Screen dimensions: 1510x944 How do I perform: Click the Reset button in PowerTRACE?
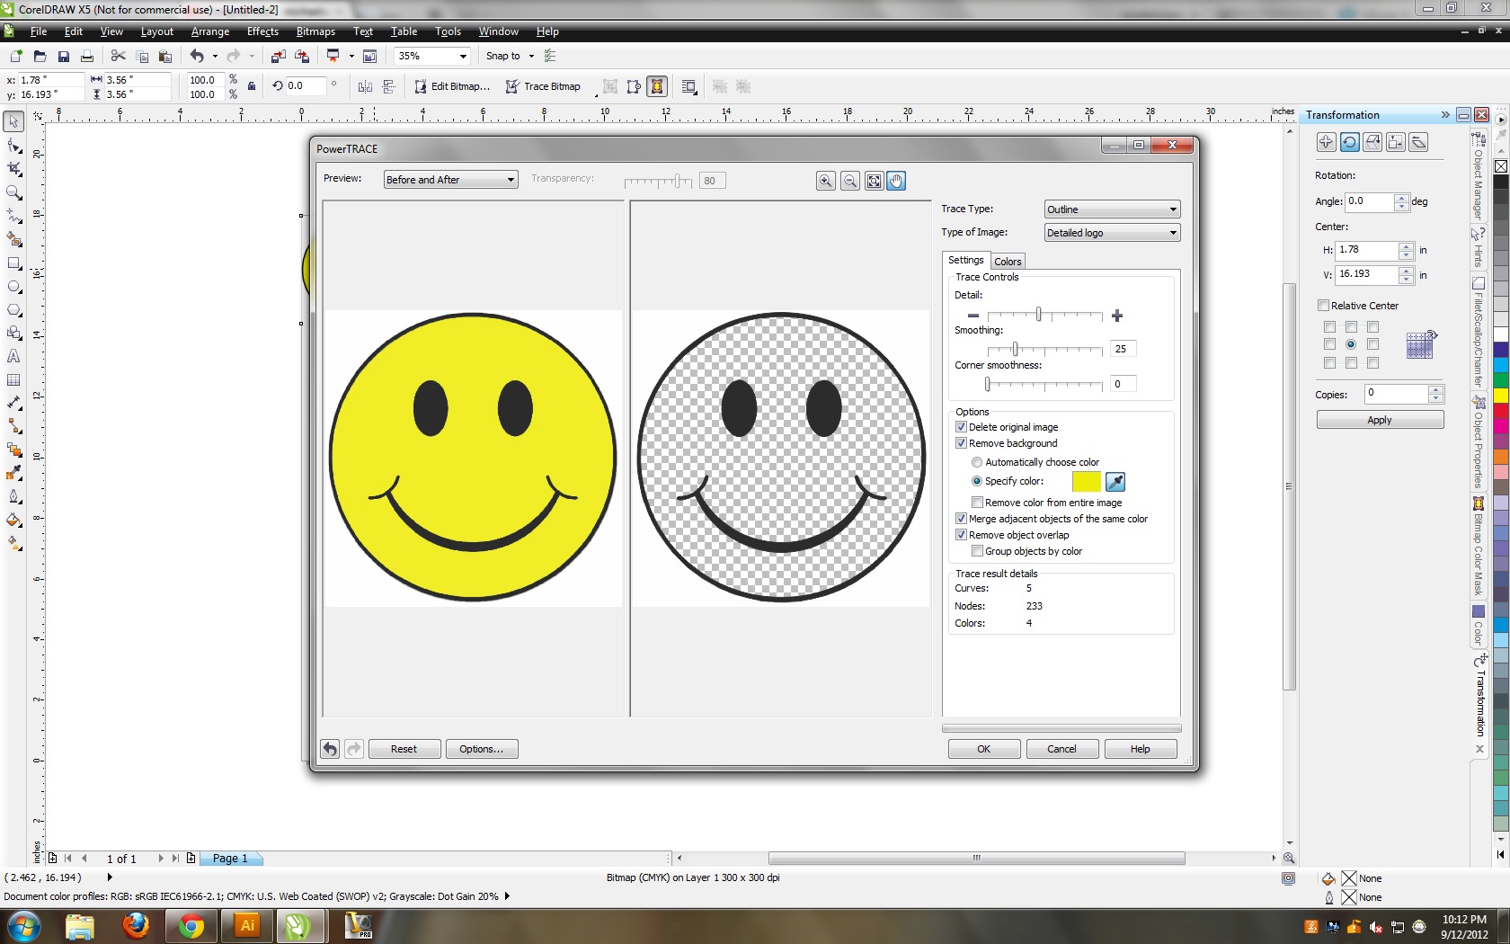pos(404,749)
